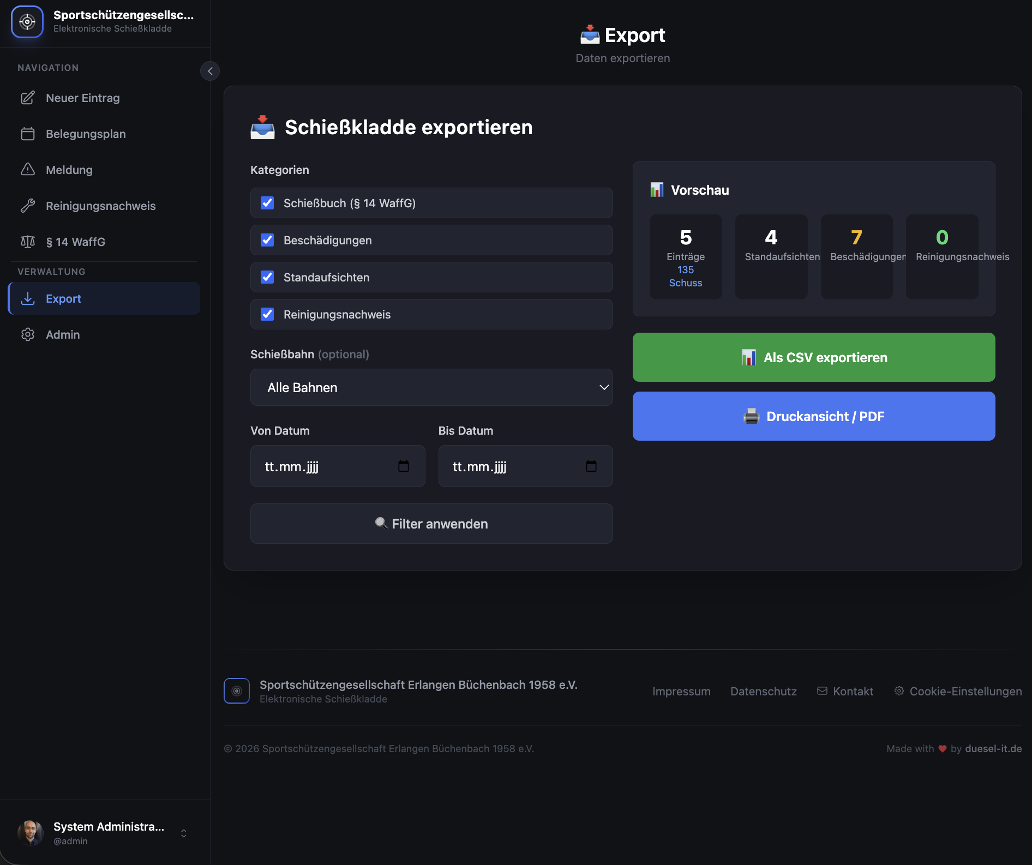This screenshot has height=865, width=1032.
Task: Click the club target logo in the header
Action: [27, 22]
